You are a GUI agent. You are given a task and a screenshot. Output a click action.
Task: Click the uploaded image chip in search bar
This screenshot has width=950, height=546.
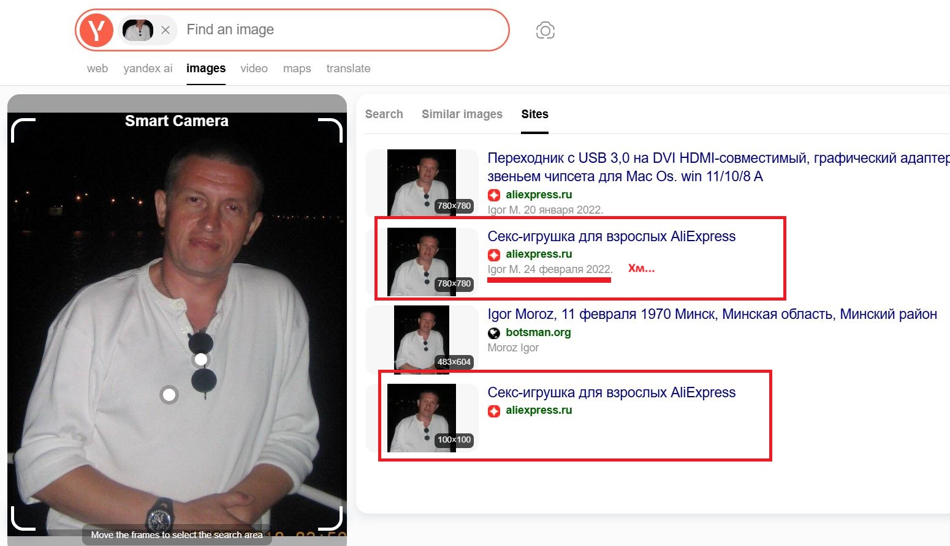click(138, 30)
